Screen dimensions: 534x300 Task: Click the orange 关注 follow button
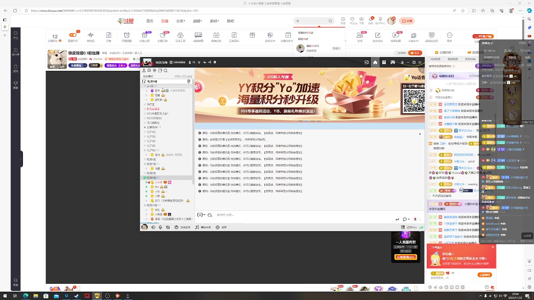(x=415, y=53)
